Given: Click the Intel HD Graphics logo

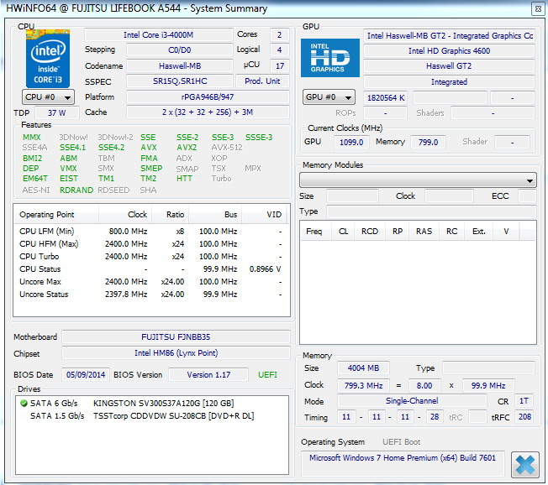Looking at the screenshot, I should point(330,58).
